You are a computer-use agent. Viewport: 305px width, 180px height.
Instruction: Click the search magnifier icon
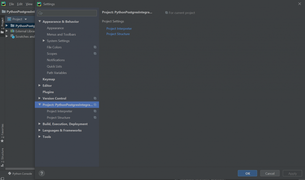click(x=41, y=13)
